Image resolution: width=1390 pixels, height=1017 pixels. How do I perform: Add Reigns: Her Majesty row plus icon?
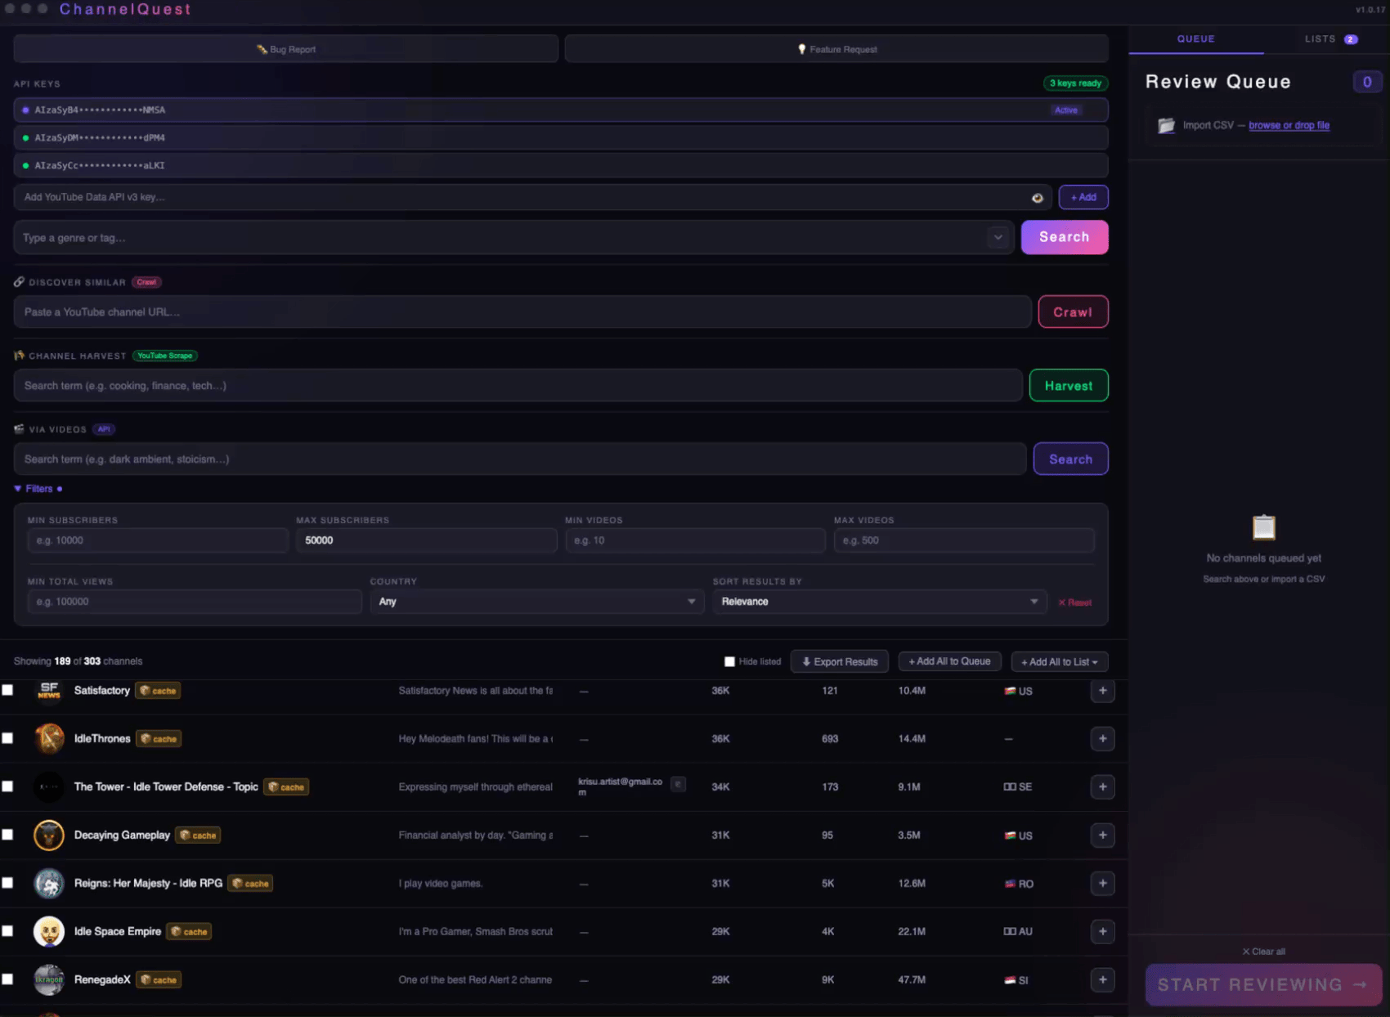pos(1102,884)
